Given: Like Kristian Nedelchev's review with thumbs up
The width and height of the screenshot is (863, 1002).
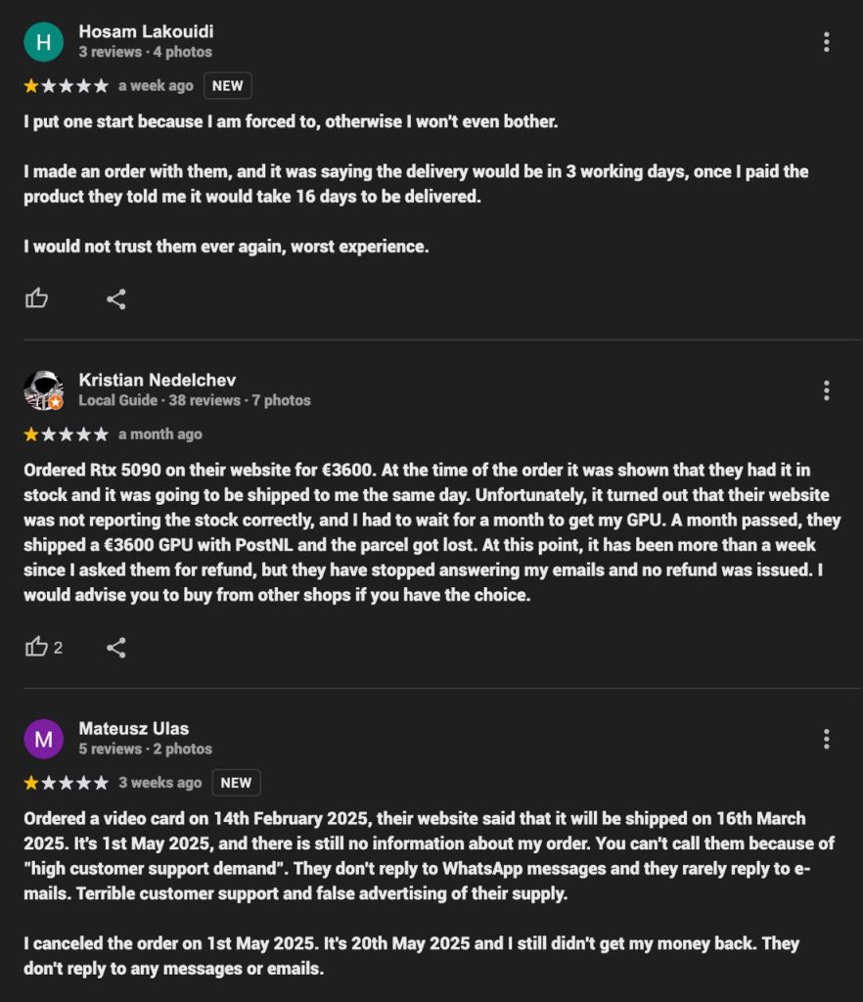Looking at the screenshot, I should pos(37,647).
